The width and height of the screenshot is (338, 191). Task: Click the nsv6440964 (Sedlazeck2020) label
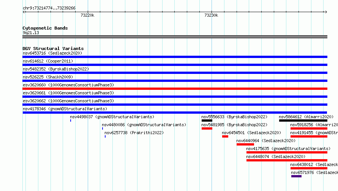(x=266, y=141)
